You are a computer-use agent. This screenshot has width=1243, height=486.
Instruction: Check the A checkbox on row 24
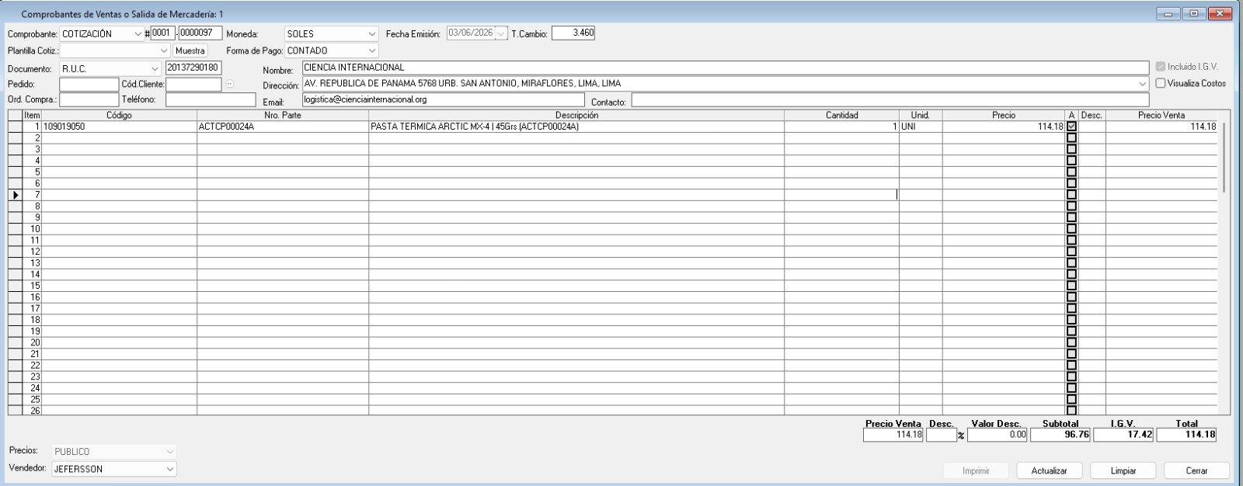1072,388
